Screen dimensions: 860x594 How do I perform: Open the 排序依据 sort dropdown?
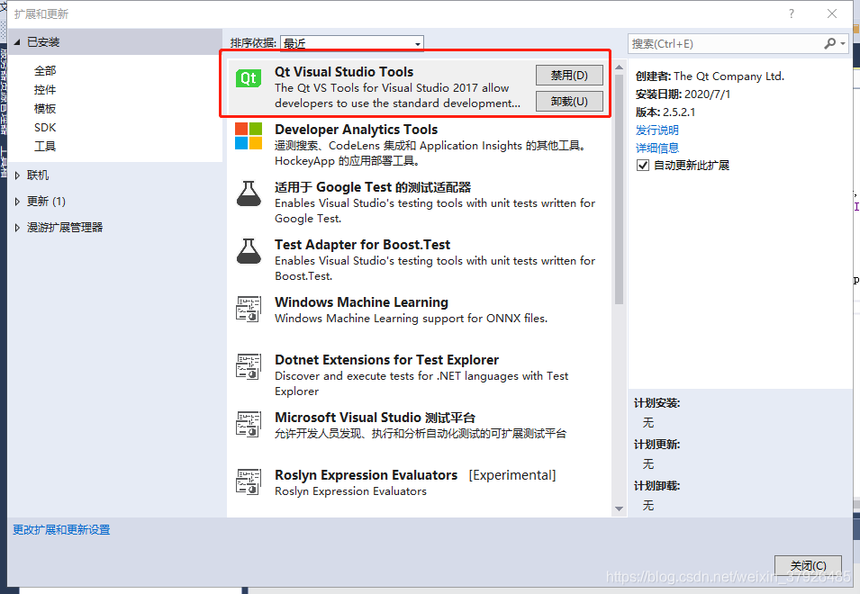351,42
